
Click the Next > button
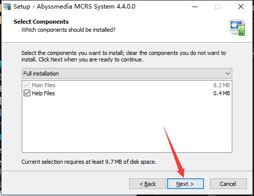[x=185, y=184]
